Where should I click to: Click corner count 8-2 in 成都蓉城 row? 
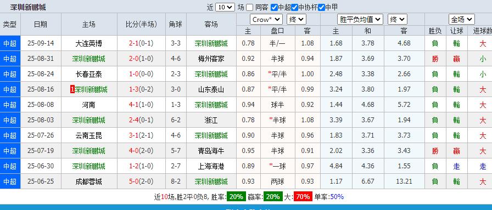(x=176, y=181)
